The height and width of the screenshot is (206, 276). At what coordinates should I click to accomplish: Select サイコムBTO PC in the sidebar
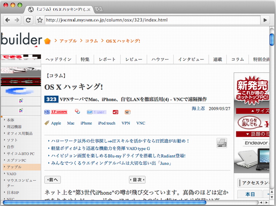click(x=21, y=153)
